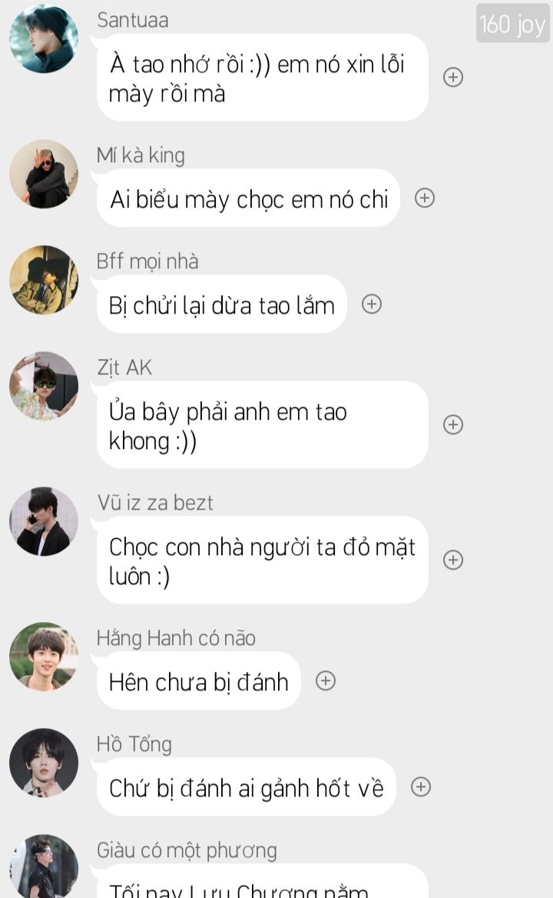
Task: Open Giàu có một phương's avatar
Action: 44,866
